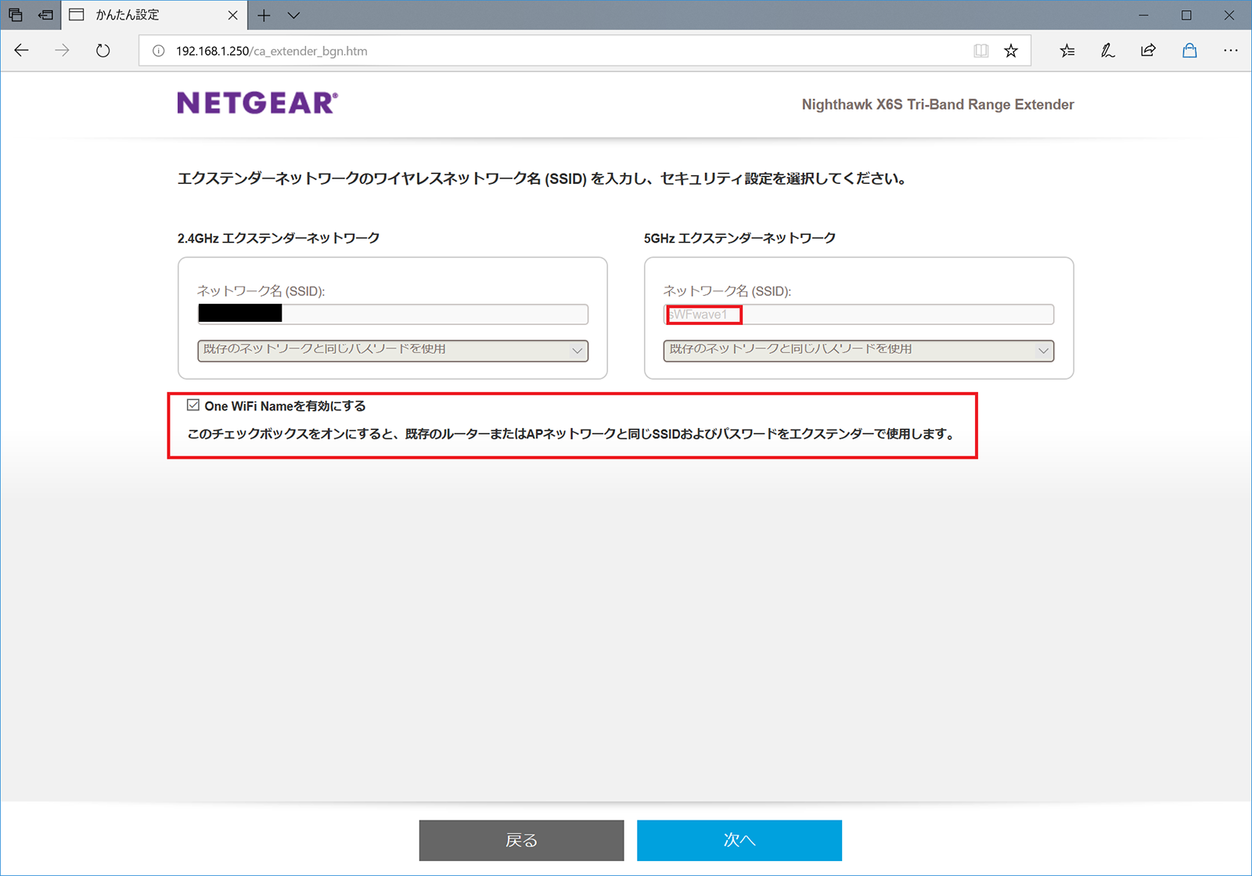Open reading view icon in address bar

(980, 51)
